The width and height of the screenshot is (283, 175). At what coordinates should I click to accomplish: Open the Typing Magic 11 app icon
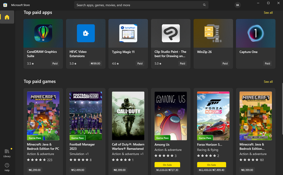tap(128, 33)
